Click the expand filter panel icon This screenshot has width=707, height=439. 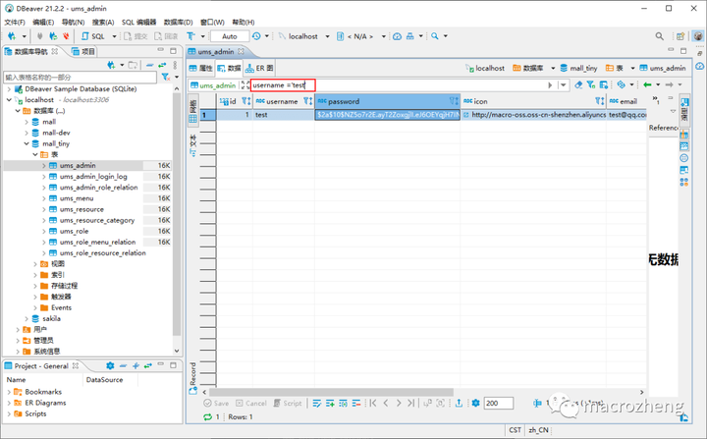[245, 84]
